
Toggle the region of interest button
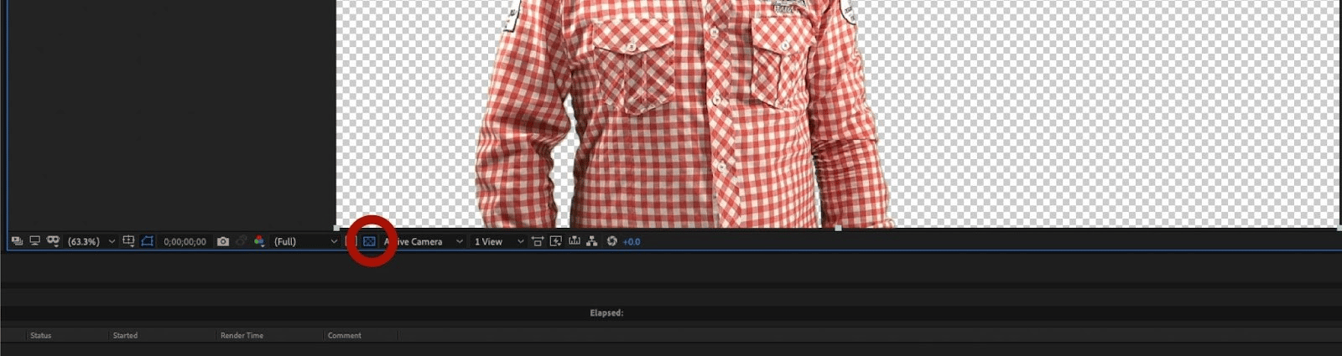pos(148,241)
